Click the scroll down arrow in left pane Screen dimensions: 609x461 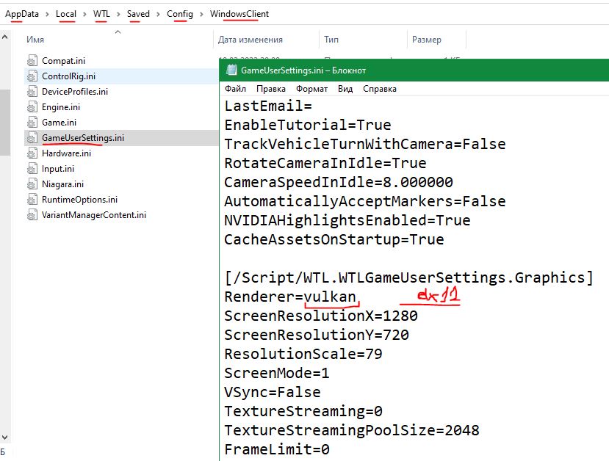click(x=4, y=438)
